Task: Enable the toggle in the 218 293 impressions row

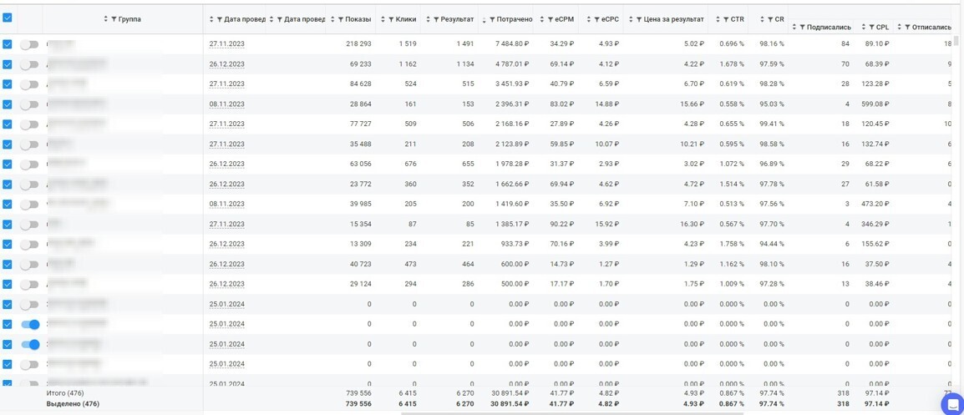Action: click(29, 44)
